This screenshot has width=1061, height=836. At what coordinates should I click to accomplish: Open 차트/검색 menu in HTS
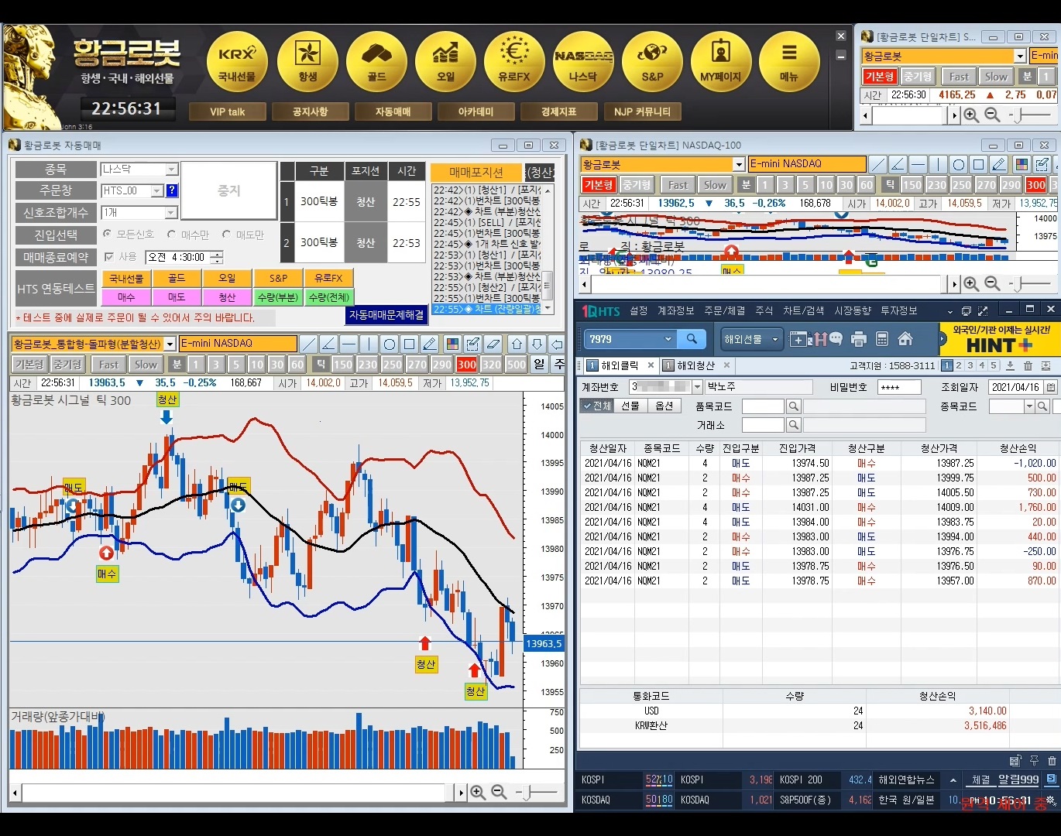pyautogui.click(x=803, y=310)
